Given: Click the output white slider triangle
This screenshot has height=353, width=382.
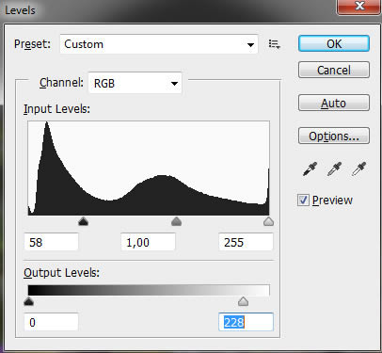Looking at the screenshot, I should (x=243, y=301).
